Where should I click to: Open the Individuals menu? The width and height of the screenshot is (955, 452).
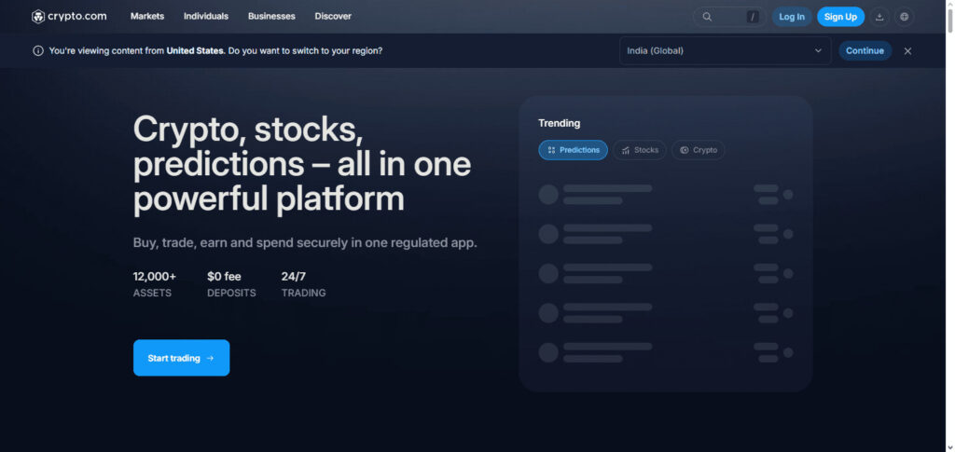click(206, 17)
